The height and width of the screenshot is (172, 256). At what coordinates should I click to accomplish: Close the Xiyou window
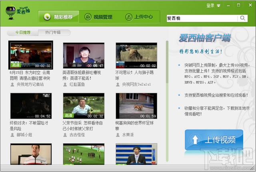point(250,5)
